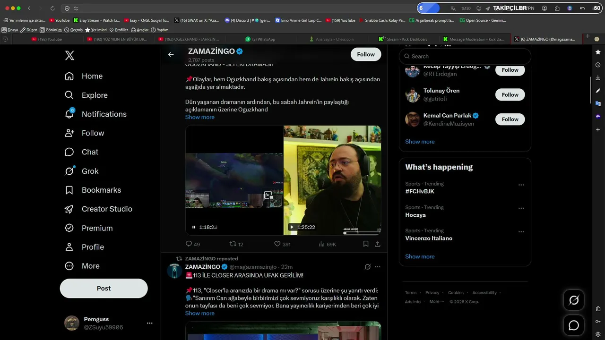Open @magazamazingo handle on the 113 tweet
This screenshot has height=340, width=605.
[x=253, y=267]
